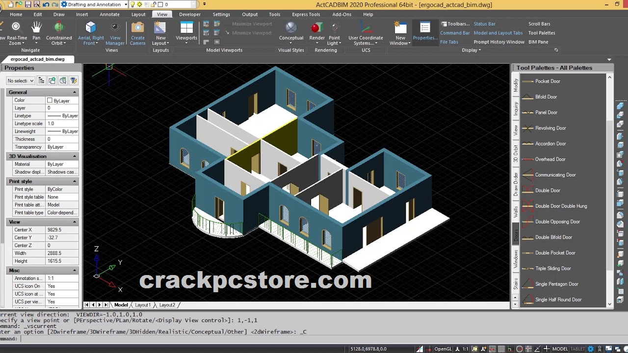Select the Pan hand tool
The width and height of the screenshot is (628, 353).
click(36, 33)
